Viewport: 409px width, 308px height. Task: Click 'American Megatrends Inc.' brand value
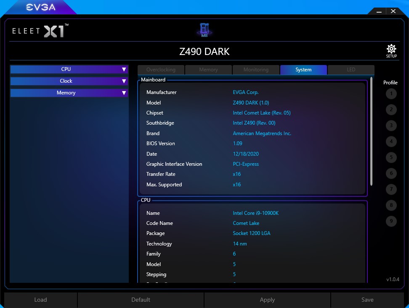(x=262, y=133)
